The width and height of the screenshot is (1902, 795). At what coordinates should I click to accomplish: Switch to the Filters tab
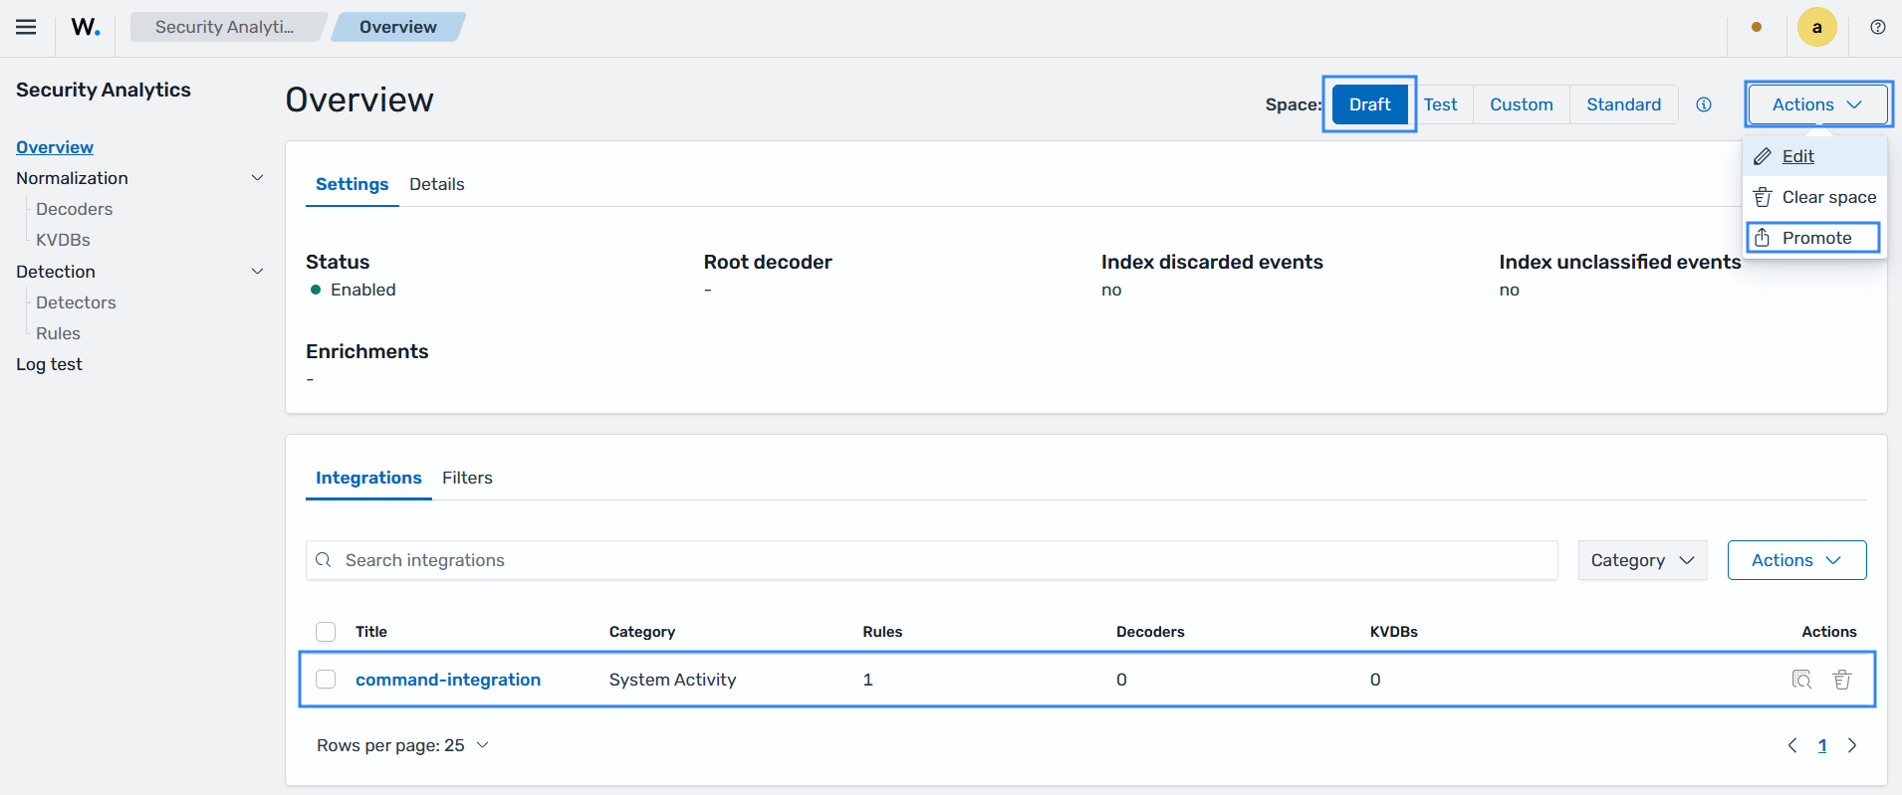[x=467, y=478]
